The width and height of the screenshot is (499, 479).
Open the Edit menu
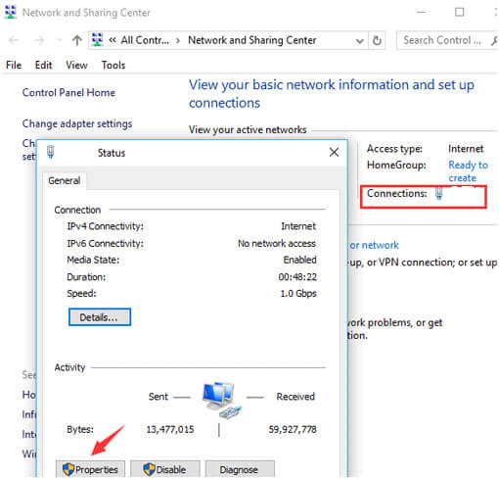tap(43, 65)
